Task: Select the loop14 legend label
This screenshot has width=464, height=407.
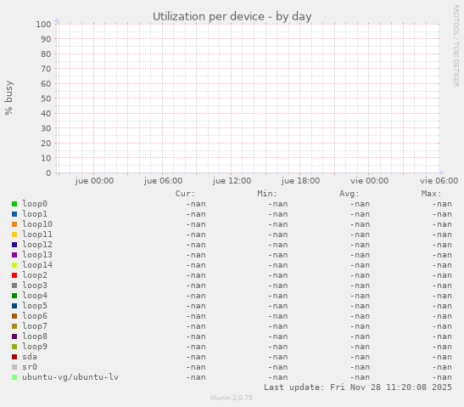Action: 37,265
